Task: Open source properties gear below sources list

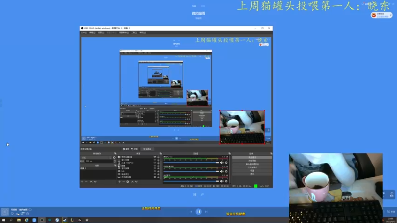Action: coord(128,182)
